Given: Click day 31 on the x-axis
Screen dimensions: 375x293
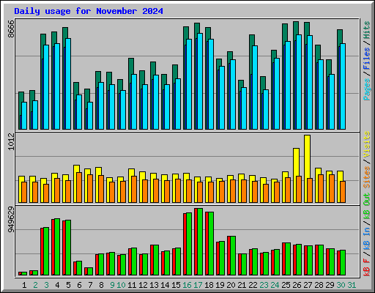Looking at the screenshot, I should coord(352,285).
